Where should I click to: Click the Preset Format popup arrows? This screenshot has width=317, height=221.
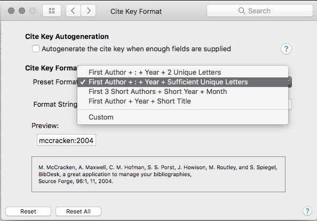pyautogui.click(x=290, y=82)
